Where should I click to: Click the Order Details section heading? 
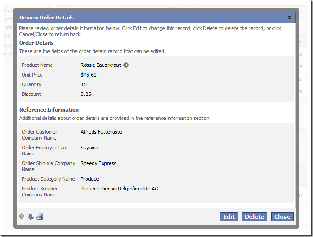pos(36,43)
